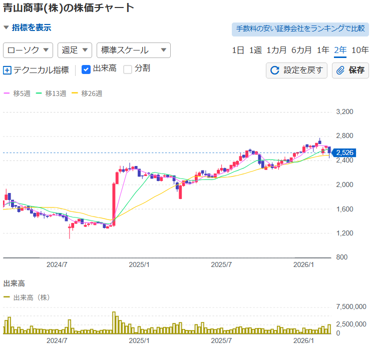
Task: Open the 週足 interval dropdown
Action: (75, 50)
